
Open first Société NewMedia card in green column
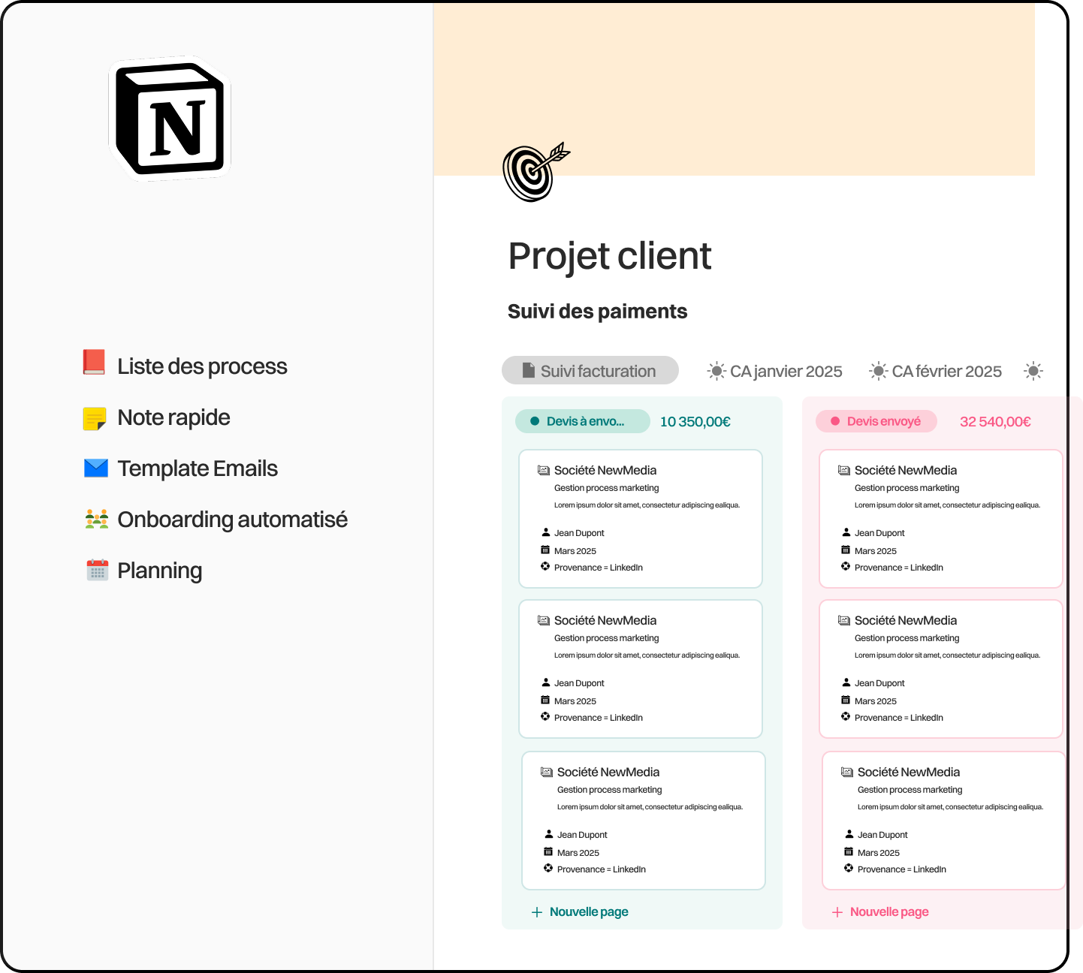[641, 518]
